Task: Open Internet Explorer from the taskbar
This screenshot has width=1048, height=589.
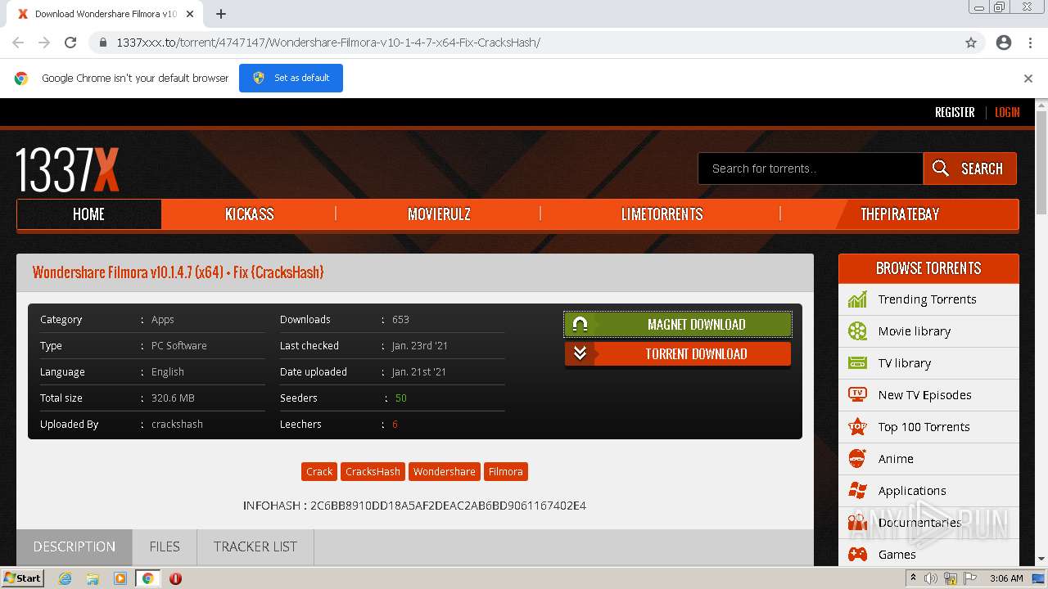Action: [x=65, y=578]
